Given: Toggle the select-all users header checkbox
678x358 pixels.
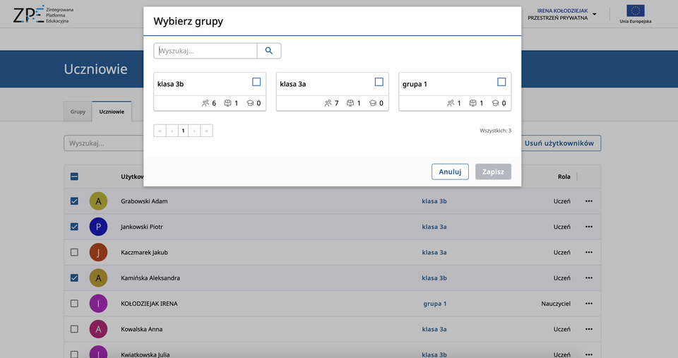Looking at the screenshot, I should pos(74,177).
